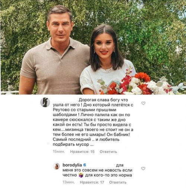Click the facepalm emoji in the reply
186x188 pixels.
[81, 175]
